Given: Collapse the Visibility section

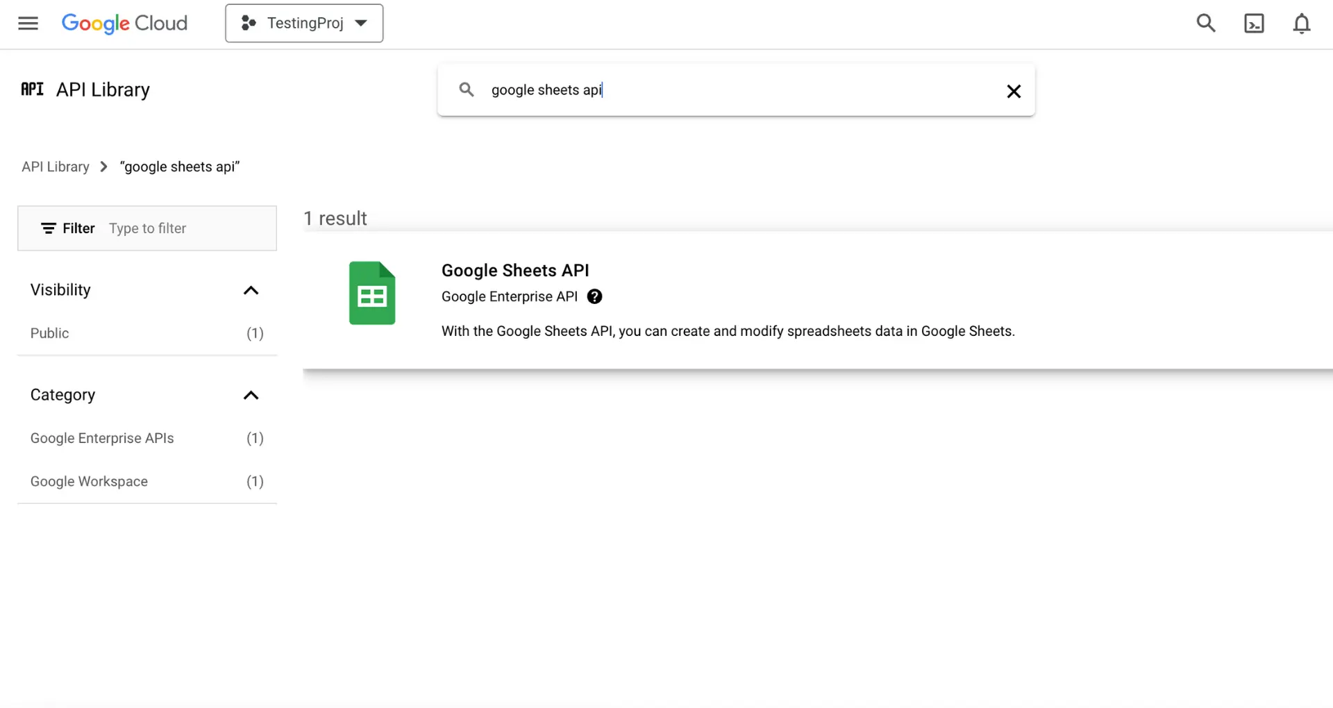Looking at the screenshot, I should [x=251, y=290].
